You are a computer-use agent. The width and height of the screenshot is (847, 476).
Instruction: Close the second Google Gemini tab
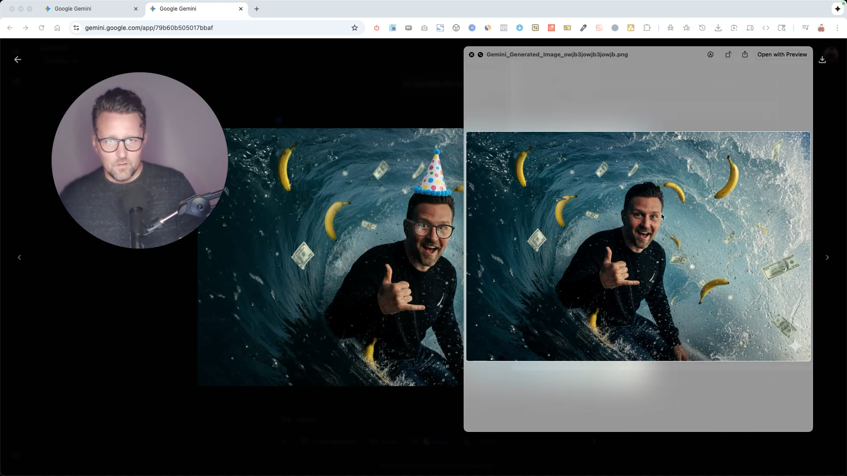coord(241,9)
